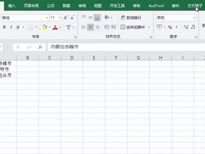This screenshot has height=154, width=205.
Task: Open insert function fx
Action: pyautogui.click(x=40, y=47)
